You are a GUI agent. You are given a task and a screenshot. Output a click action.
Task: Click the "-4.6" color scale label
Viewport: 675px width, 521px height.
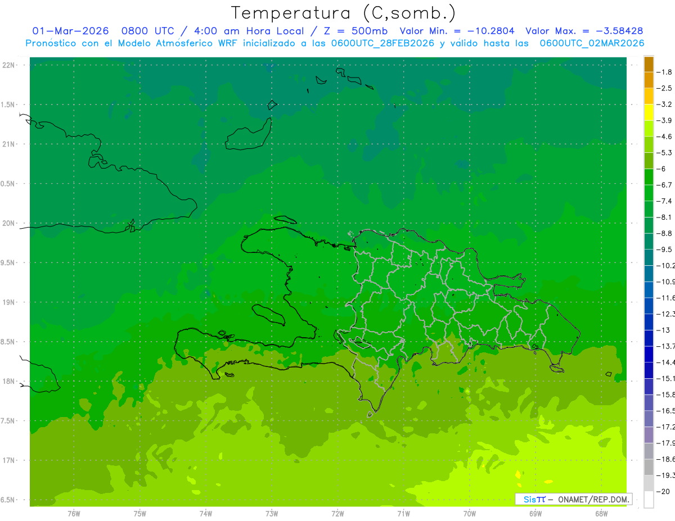[x=665, y=137]
